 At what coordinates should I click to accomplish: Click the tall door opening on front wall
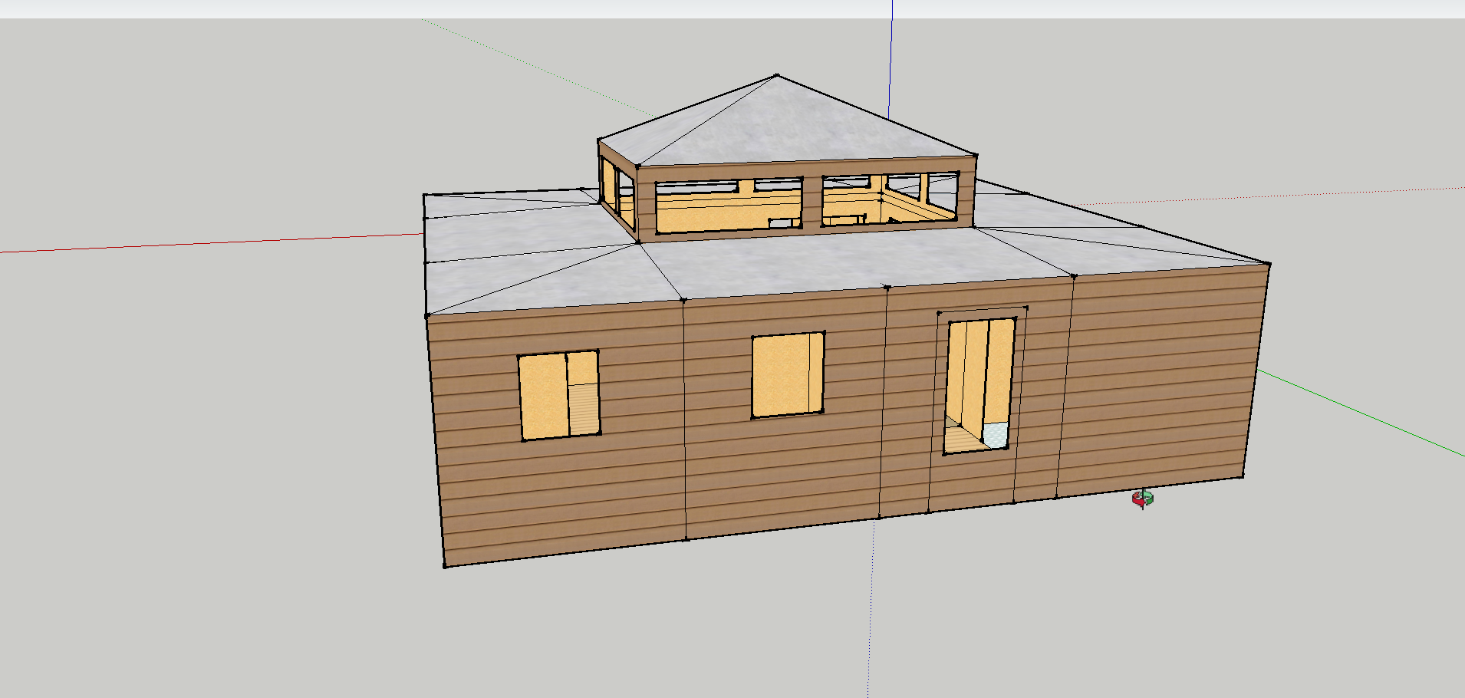pos(979,384)
